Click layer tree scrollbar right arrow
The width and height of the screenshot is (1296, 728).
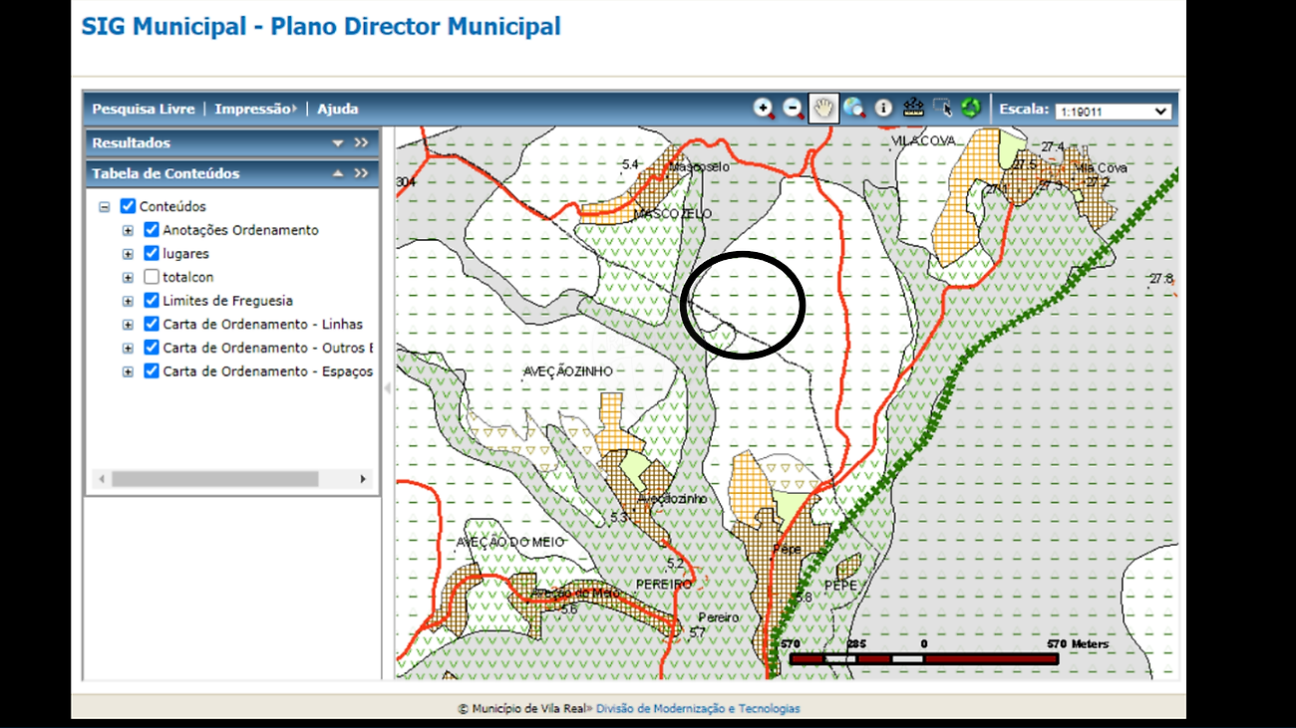pos(364,479)
